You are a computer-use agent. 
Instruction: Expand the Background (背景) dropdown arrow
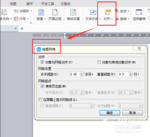45,19
